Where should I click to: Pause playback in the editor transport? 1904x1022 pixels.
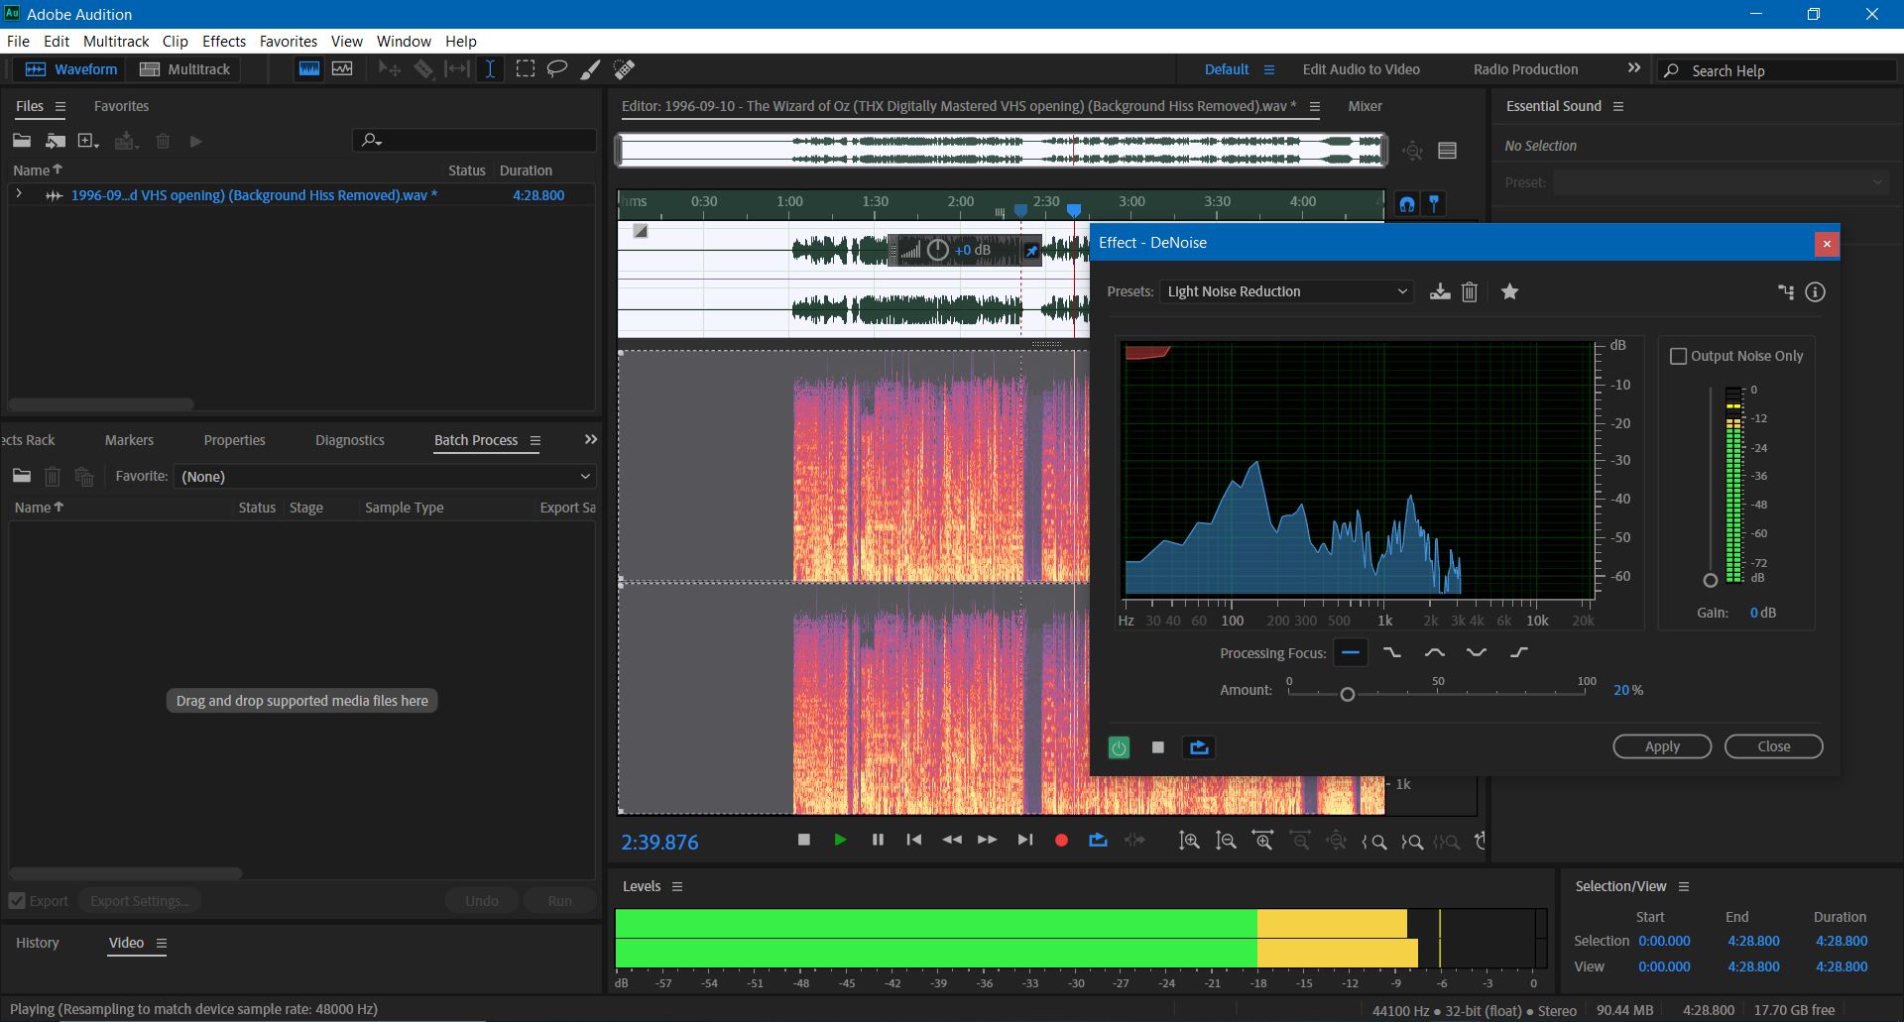878,840
